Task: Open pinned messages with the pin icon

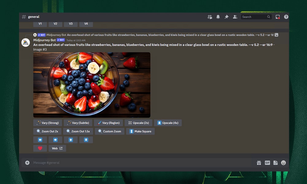Action: 227,17
